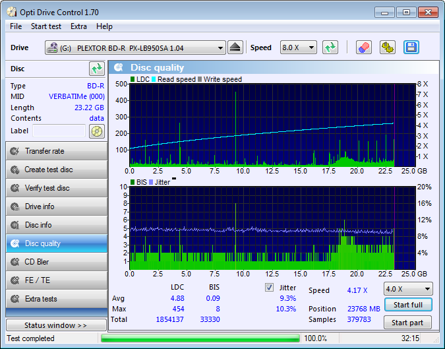Click the Position value 23768 MB
The width and height of the screenshot is (445, 349).
click(x=363, y=309)
